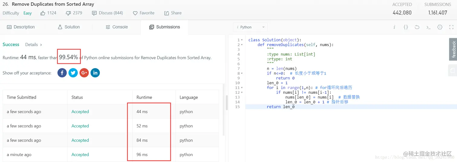Image resolution: width=457 pixels, height=162 pixels.
Task: Open the terminal prompt icon in editor toolbar
Action: [428, 27]
